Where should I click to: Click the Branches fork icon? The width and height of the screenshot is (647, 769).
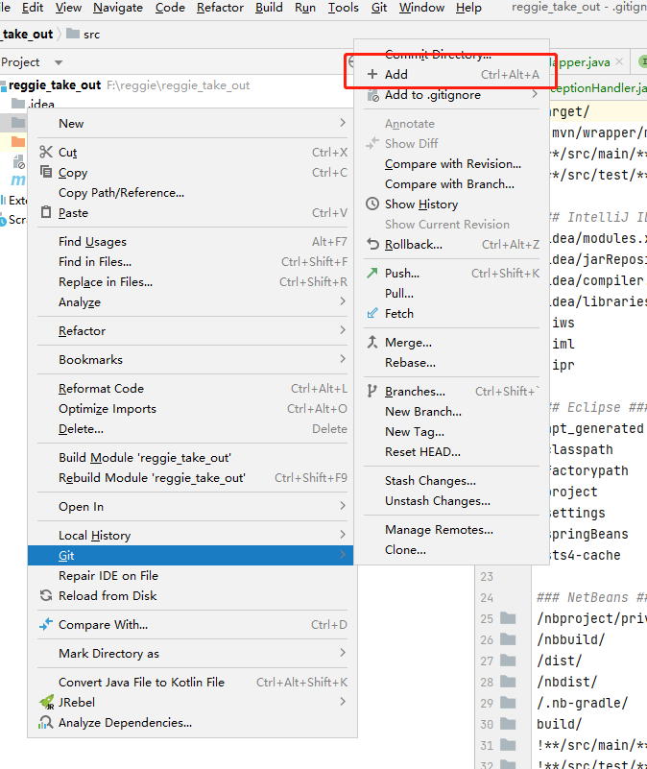pyautogui.click(x=371, y=391)
